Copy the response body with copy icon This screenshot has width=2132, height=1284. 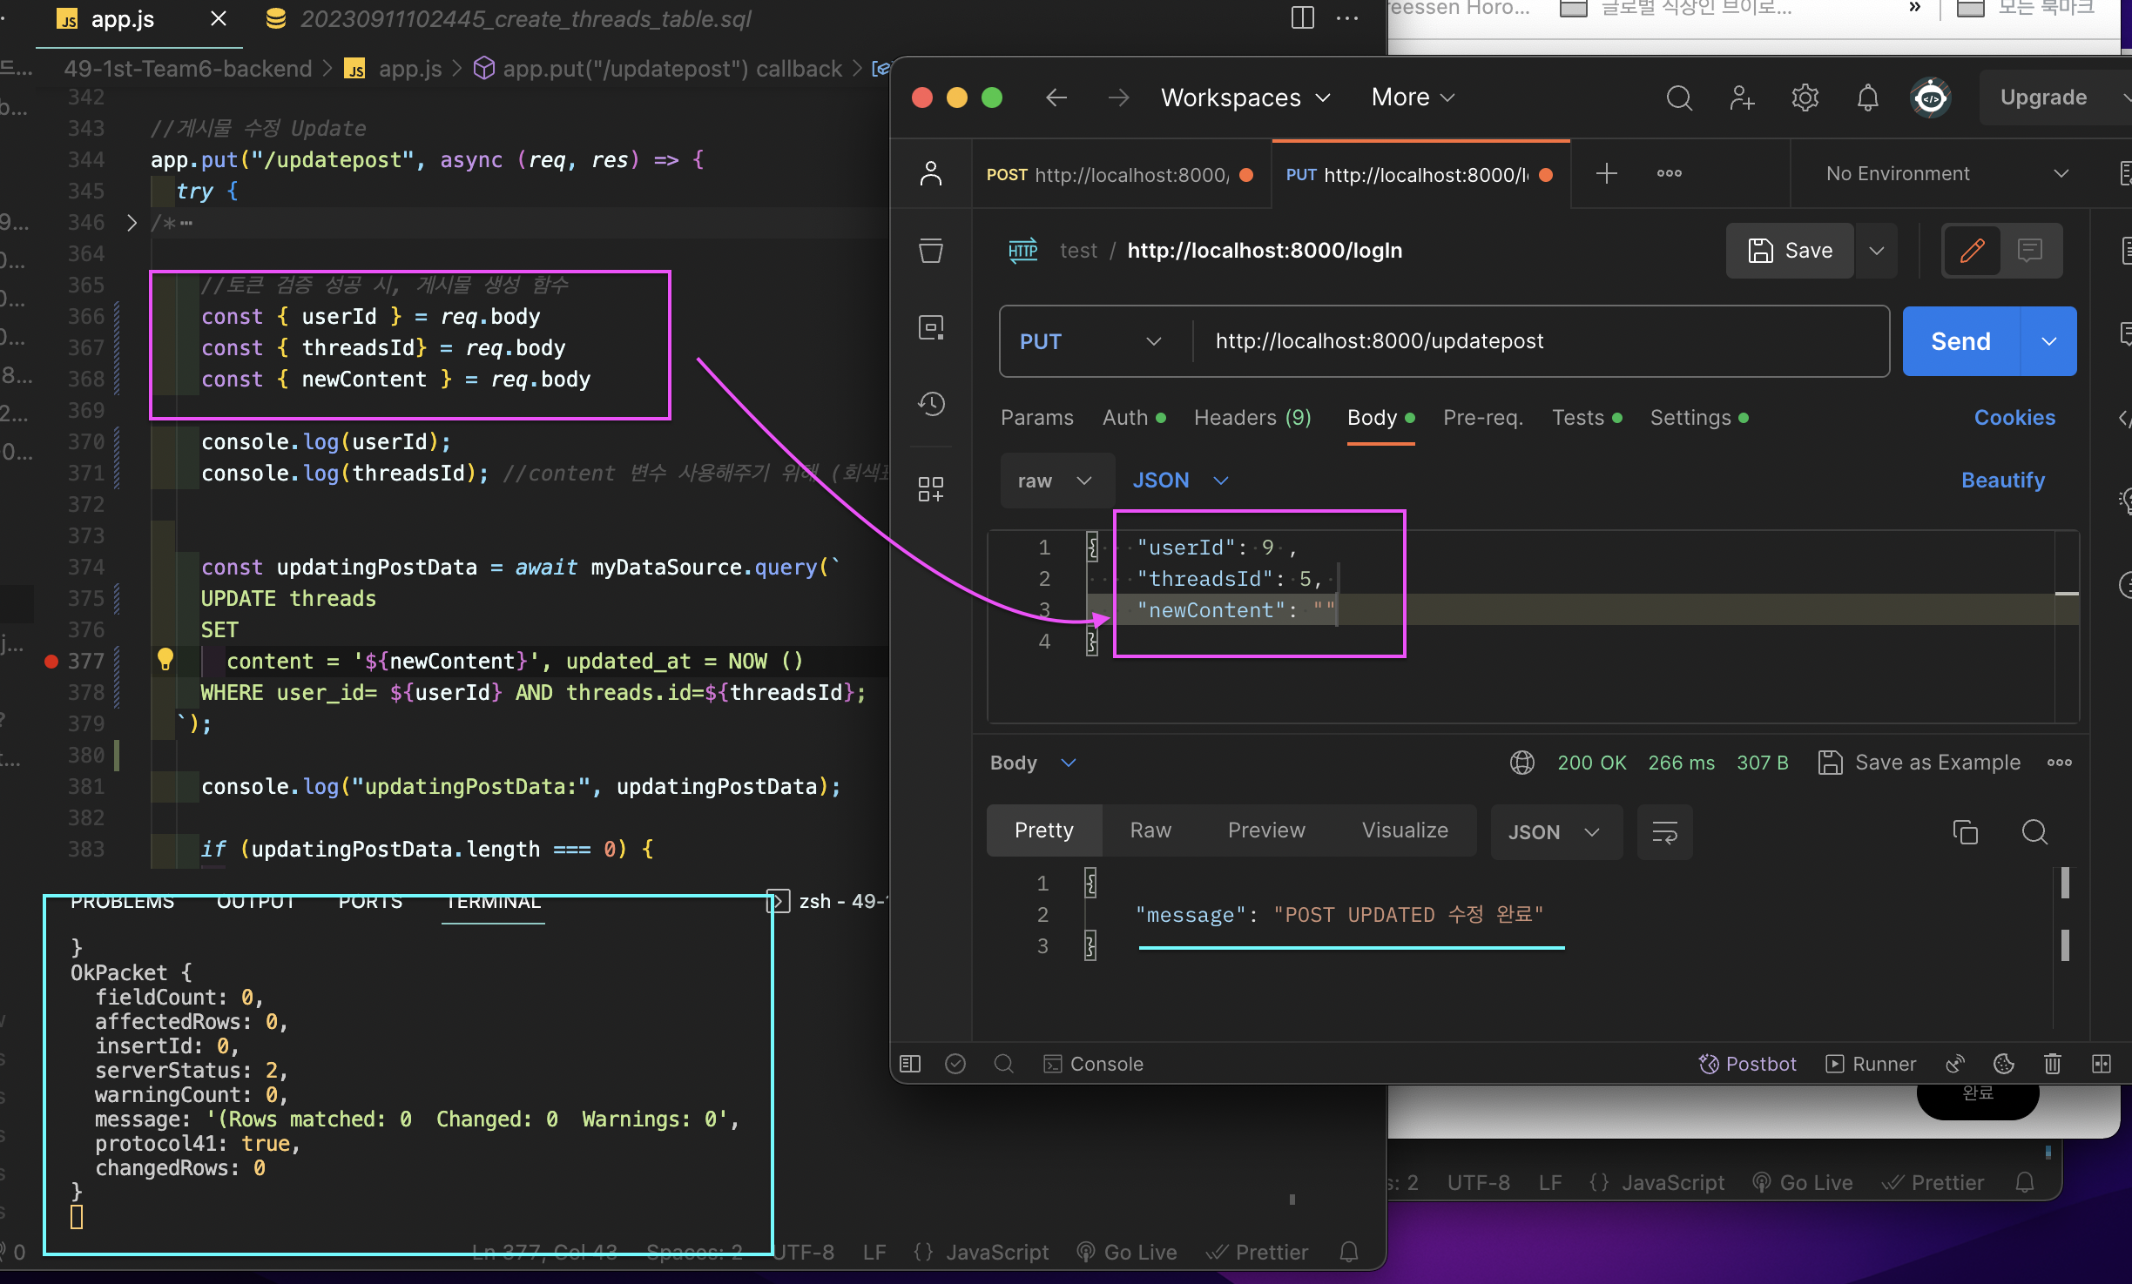pos(1965,832)
